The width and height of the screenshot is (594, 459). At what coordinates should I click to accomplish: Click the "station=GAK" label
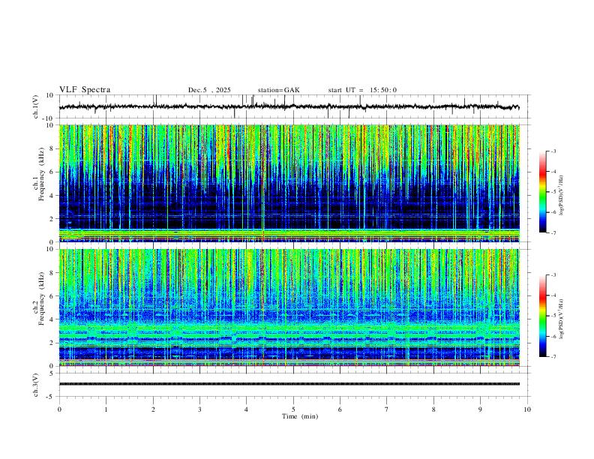pyautogui.click(x=278, y=90)
